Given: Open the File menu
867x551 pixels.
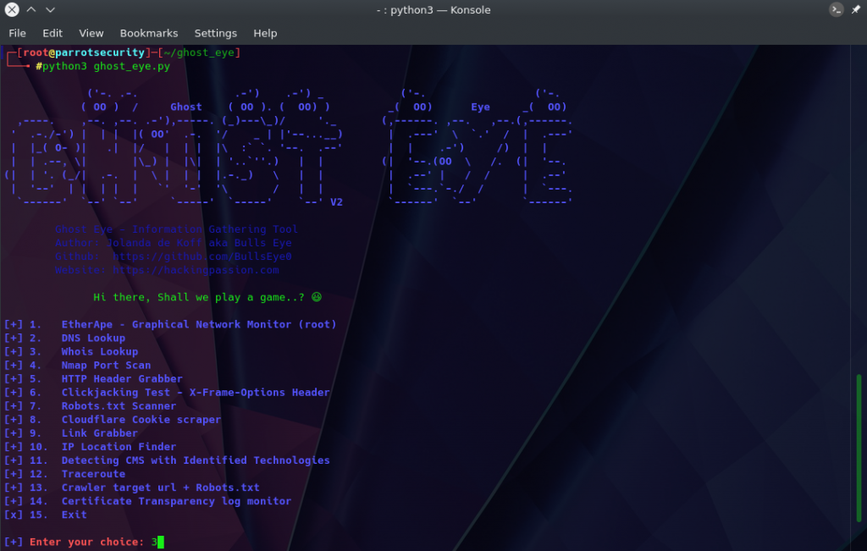Looking at the screenshot, I should pos(17,33).
